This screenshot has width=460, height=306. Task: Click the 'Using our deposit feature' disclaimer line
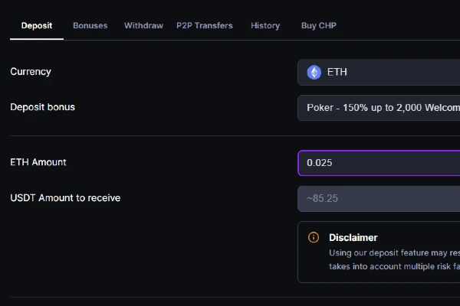(x=394, y=252)
